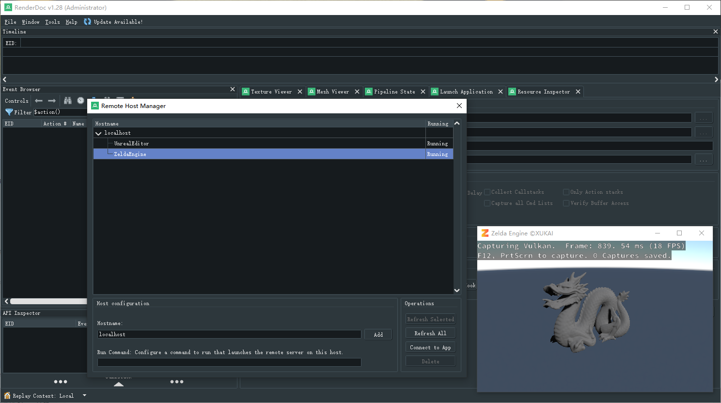
Task: Collapse the localhost tree node
Action: click(98, 133)
